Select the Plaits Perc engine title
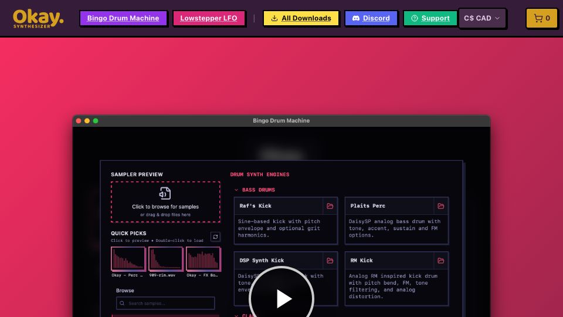563x317 pixels. click(x=368, y=206)
